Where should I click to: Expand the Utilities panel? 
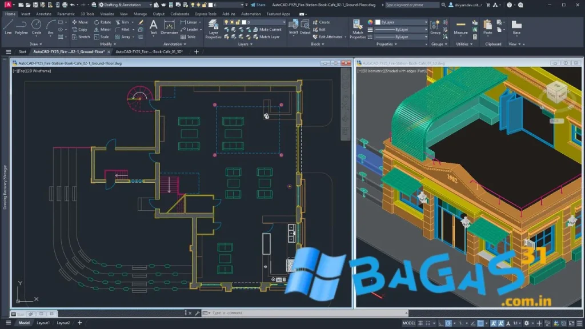pos(464,44)
